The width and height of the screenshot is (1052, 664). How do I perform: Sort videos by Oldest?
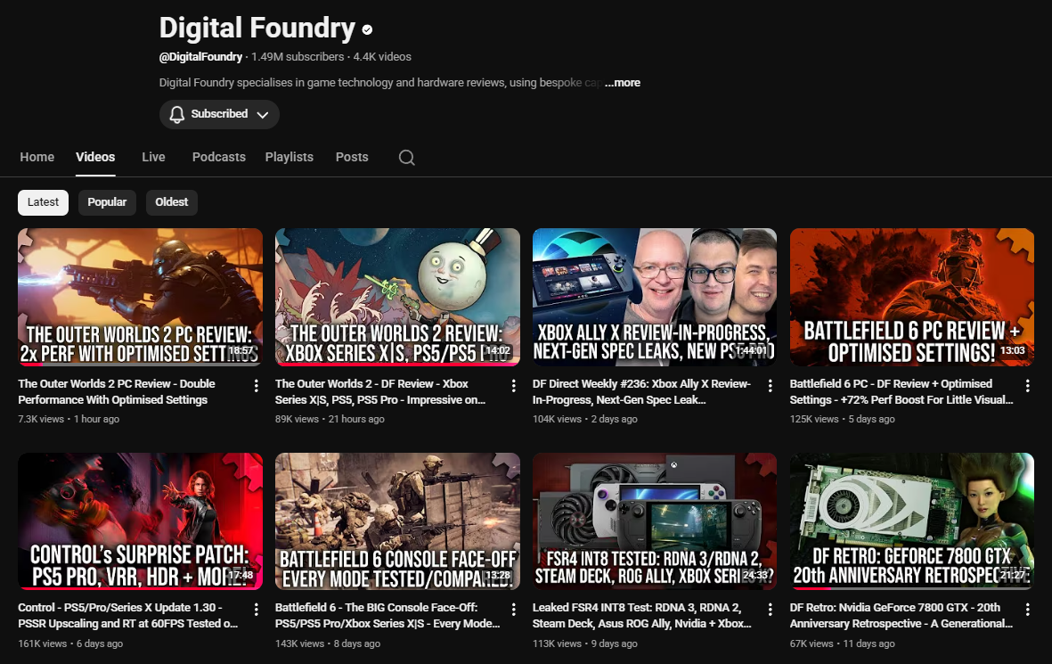[172, 202]
